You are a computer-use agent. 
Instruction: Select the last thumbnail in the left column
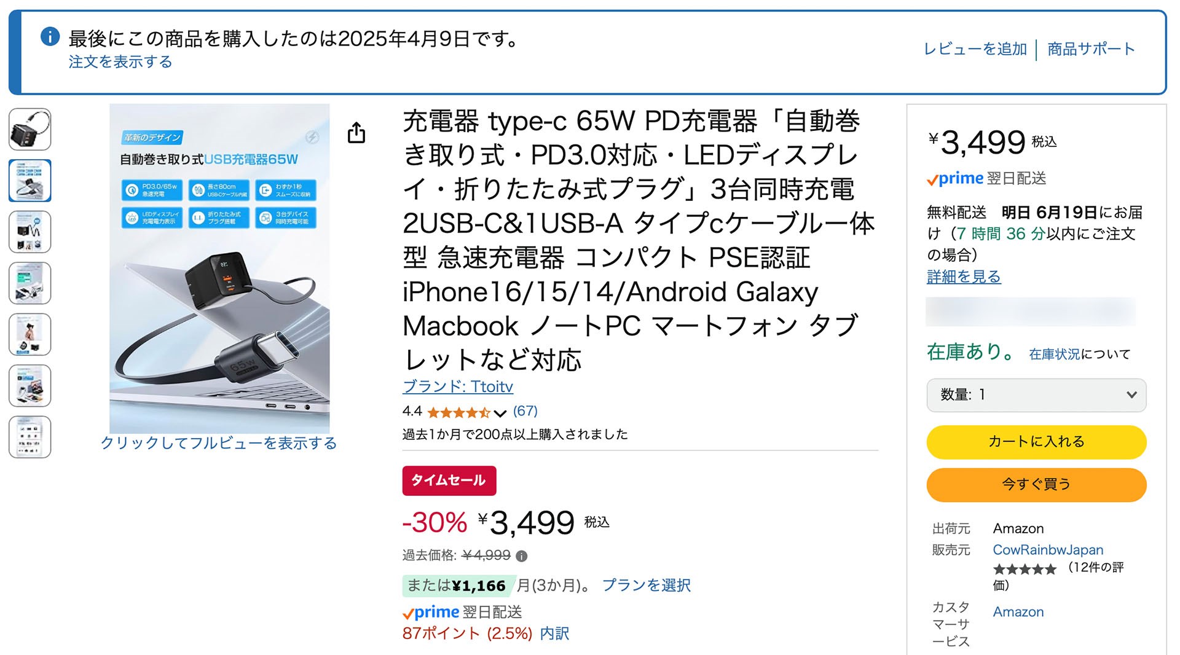pos(29,437)
